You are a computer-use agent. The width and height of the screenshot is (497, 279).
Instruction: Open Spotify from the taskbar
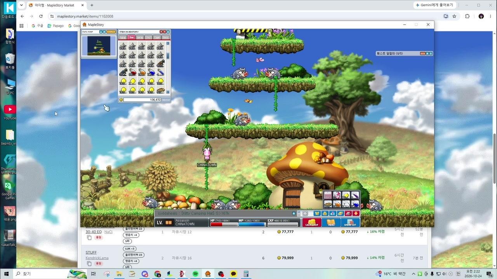[x=195, y=274]
